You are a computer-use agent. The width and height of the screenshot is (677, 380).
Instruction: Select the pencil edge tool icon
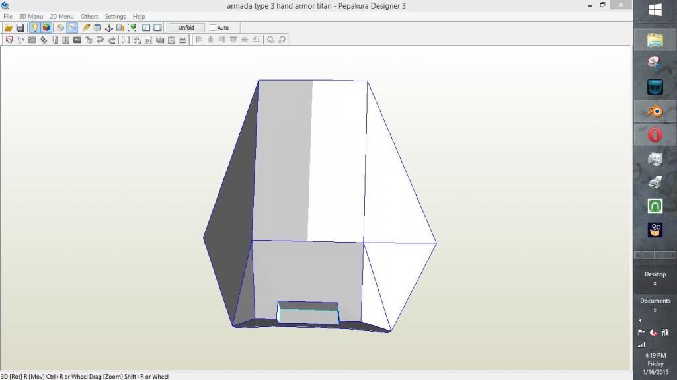click(87, 28)
